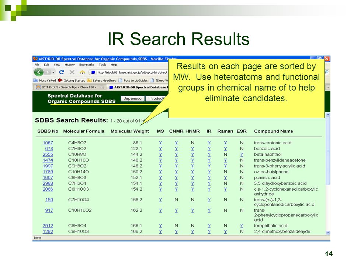
Task: Click the formula C10H8O
Action: (77, 155)
